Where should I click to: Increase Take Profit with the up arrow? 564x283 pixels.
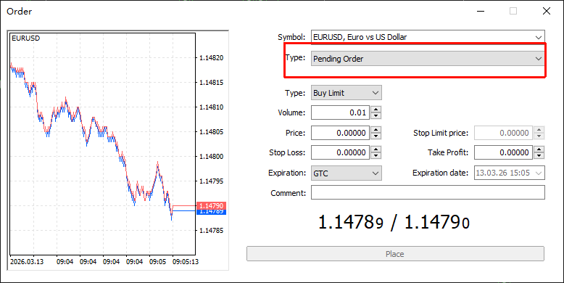click(539, 149)
